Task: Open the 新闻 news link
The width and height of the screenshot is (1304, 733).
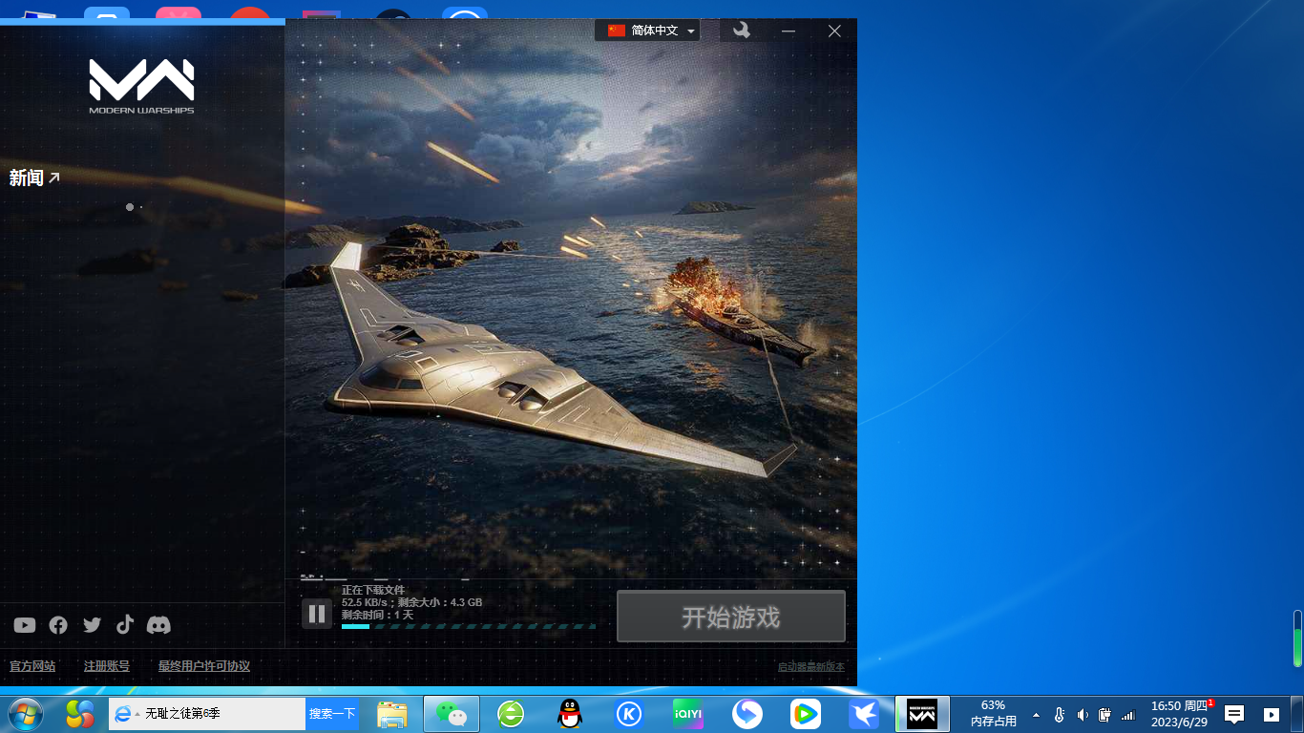Action: click(35, 178)
